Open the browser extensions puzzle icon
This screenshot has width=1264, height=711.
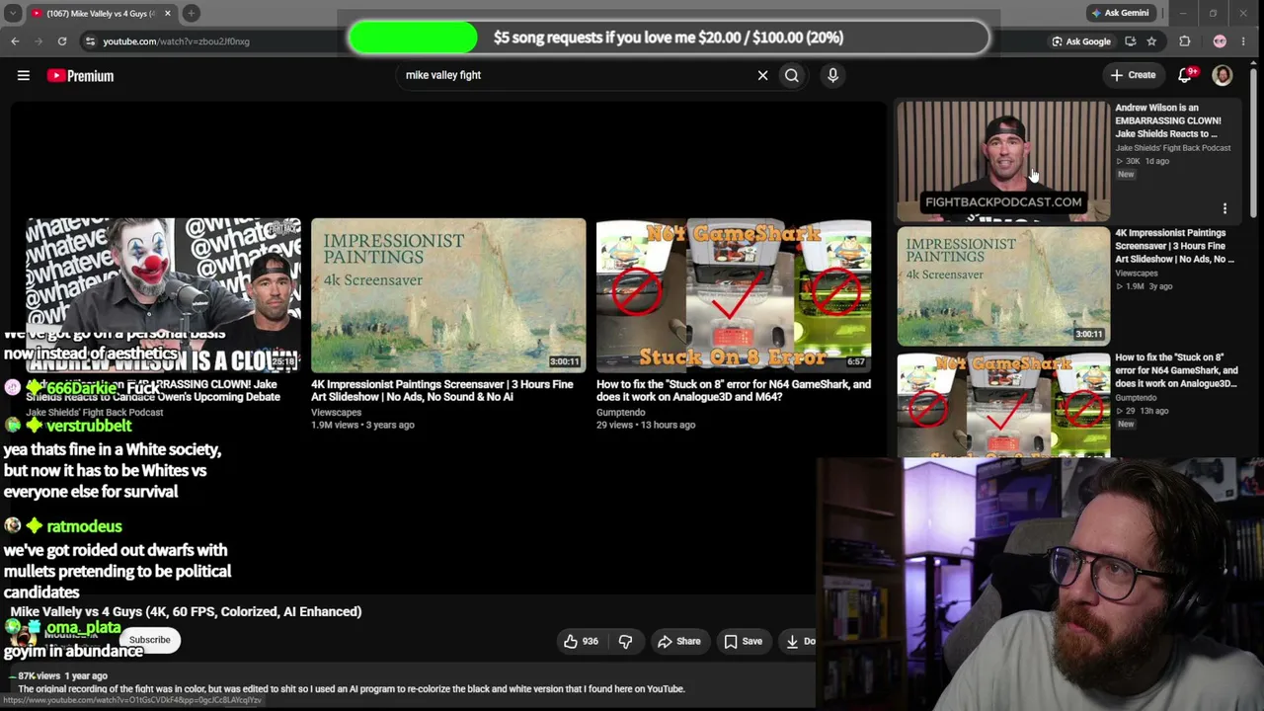click(1185, 41)
